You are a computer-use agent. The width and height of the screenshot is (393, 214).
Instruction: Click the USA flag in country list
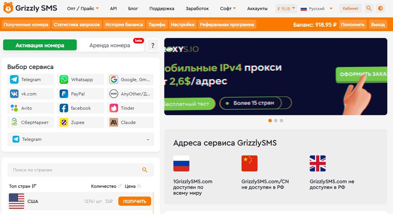tap(16, 201)
